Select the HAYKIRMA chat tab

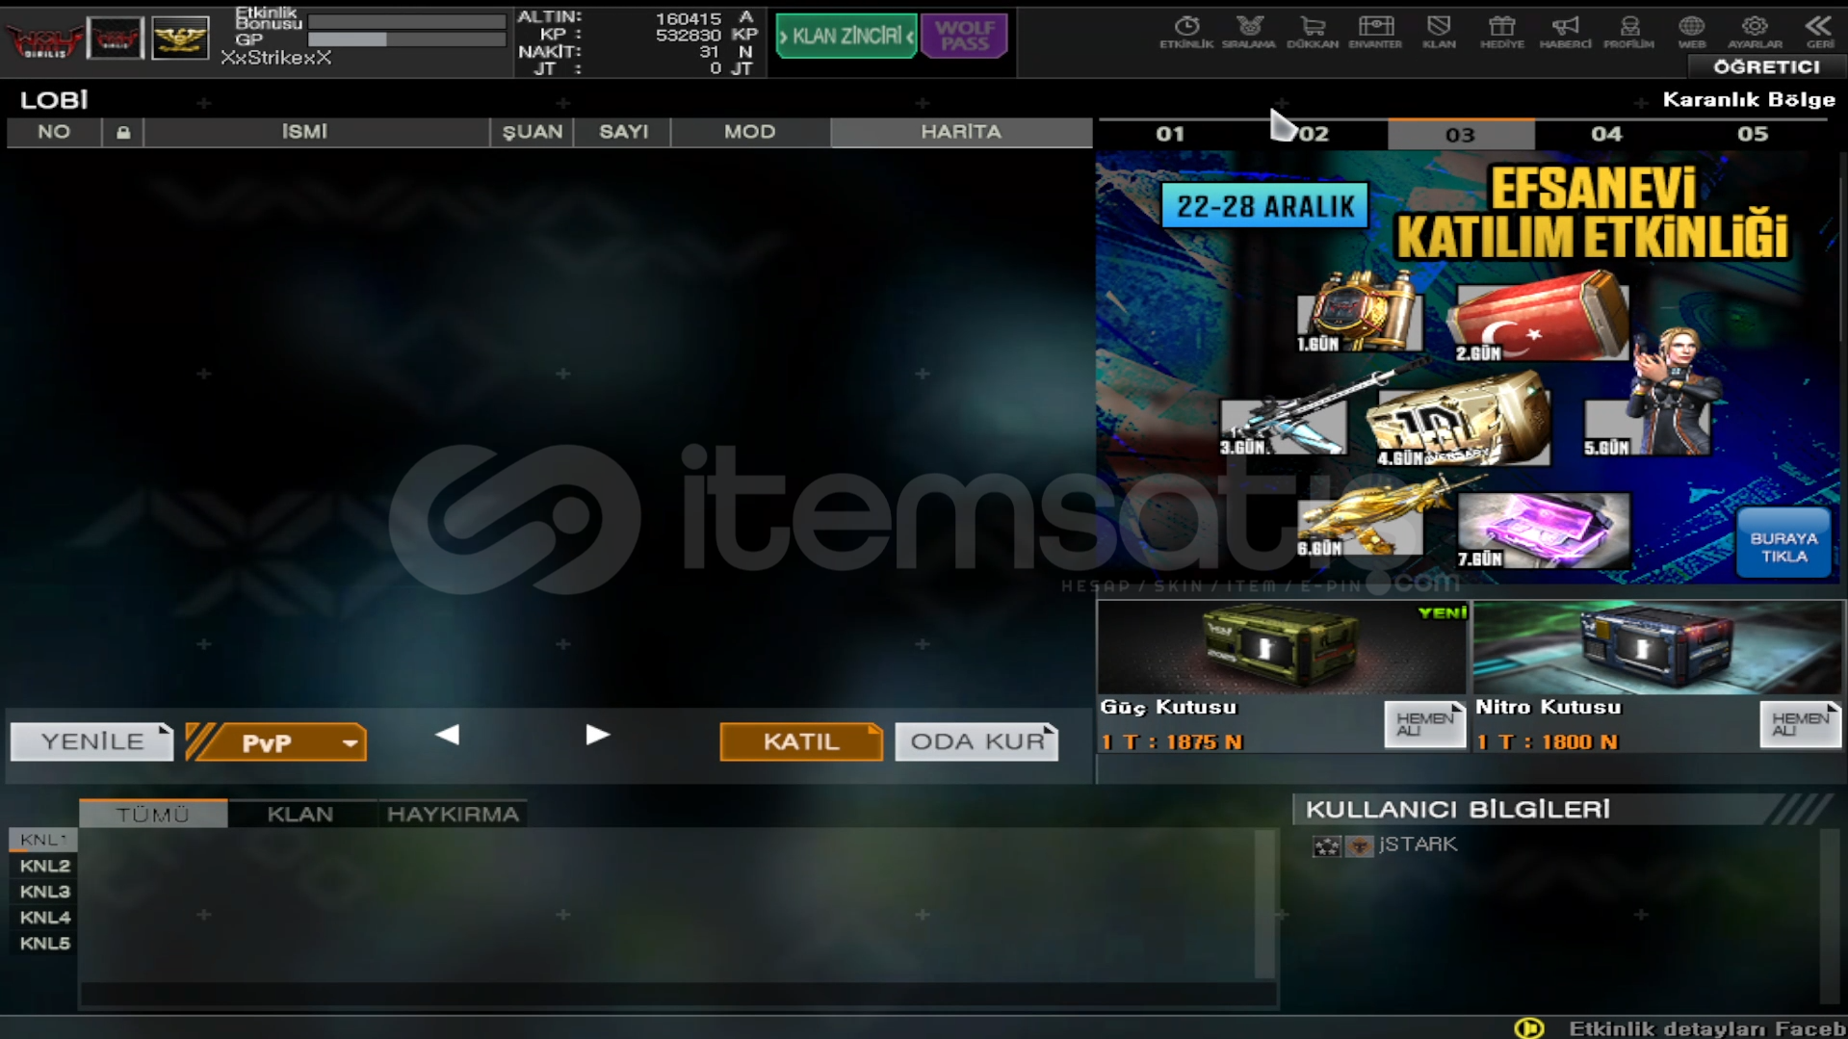tap(453, 814)
